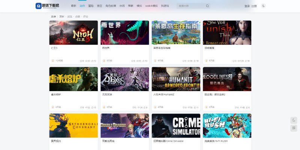Like the 无双深渊 card

point(145,108)
